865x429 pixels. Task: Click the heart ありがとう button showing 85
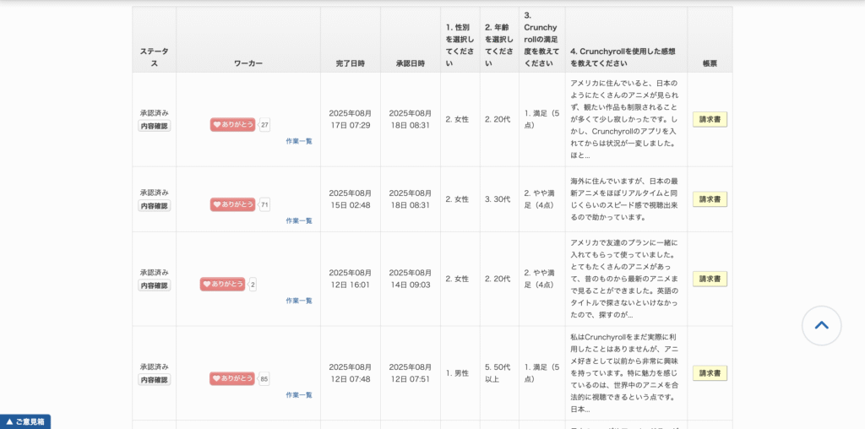[232, 379]
